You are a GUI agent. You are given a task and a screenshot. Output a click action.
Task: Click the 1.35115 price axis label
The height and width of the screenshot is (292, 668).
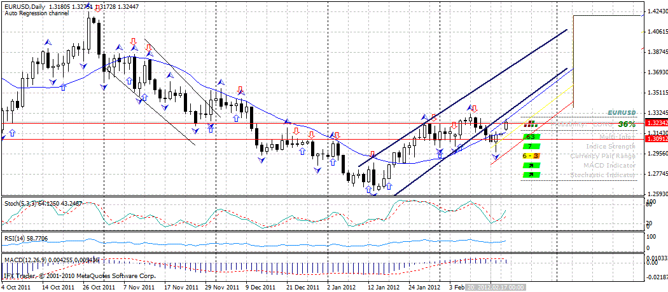[657, 92]
